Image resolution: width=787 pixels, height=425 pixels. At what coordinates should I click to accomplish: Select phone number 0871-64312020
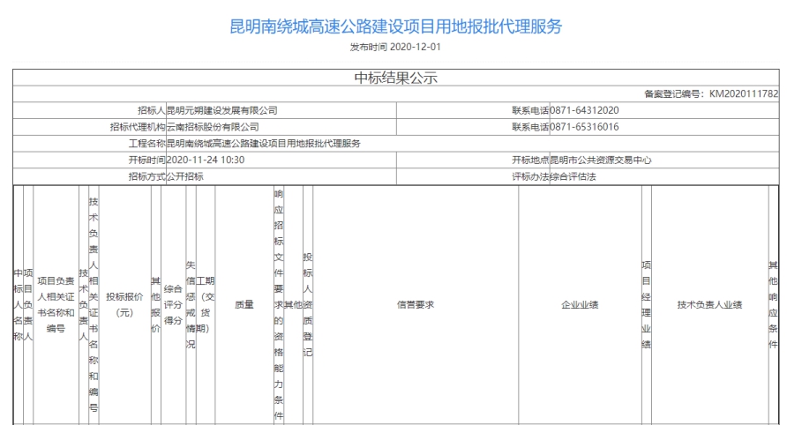584,110
